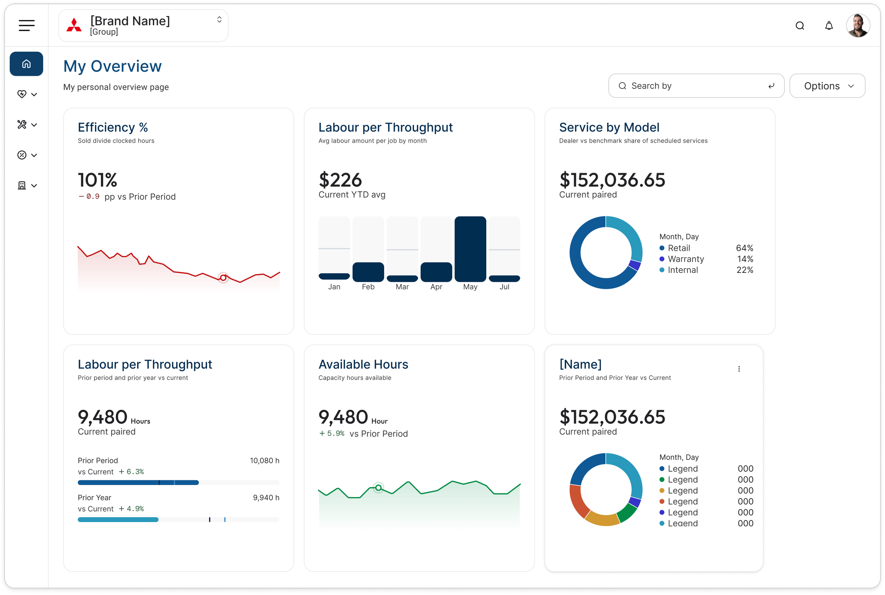885x595 pixels.
Task: Go to Home in sidebar
Action: coord(26,64)
